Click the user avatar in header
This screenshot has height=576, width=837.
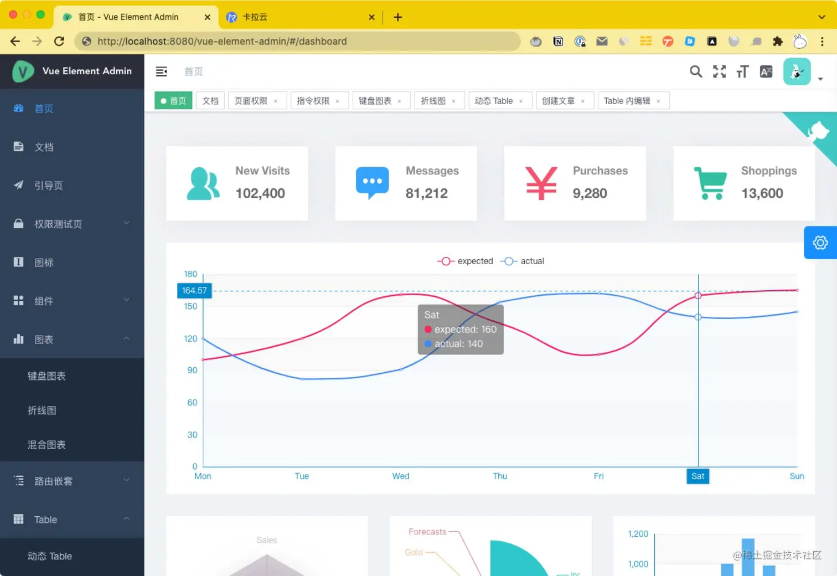[797, 71]
